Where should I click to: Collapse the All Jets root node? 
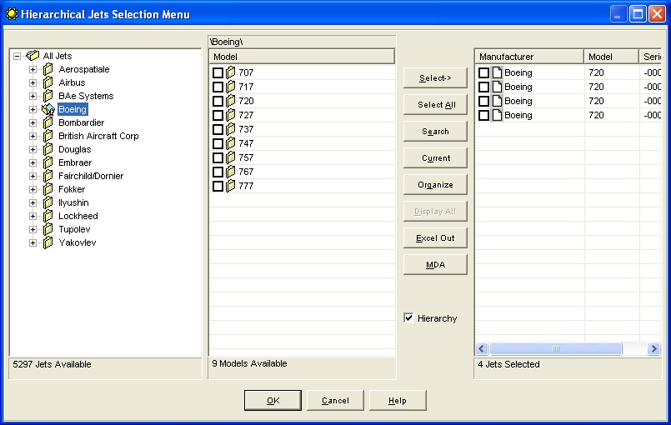click(18, 56)
